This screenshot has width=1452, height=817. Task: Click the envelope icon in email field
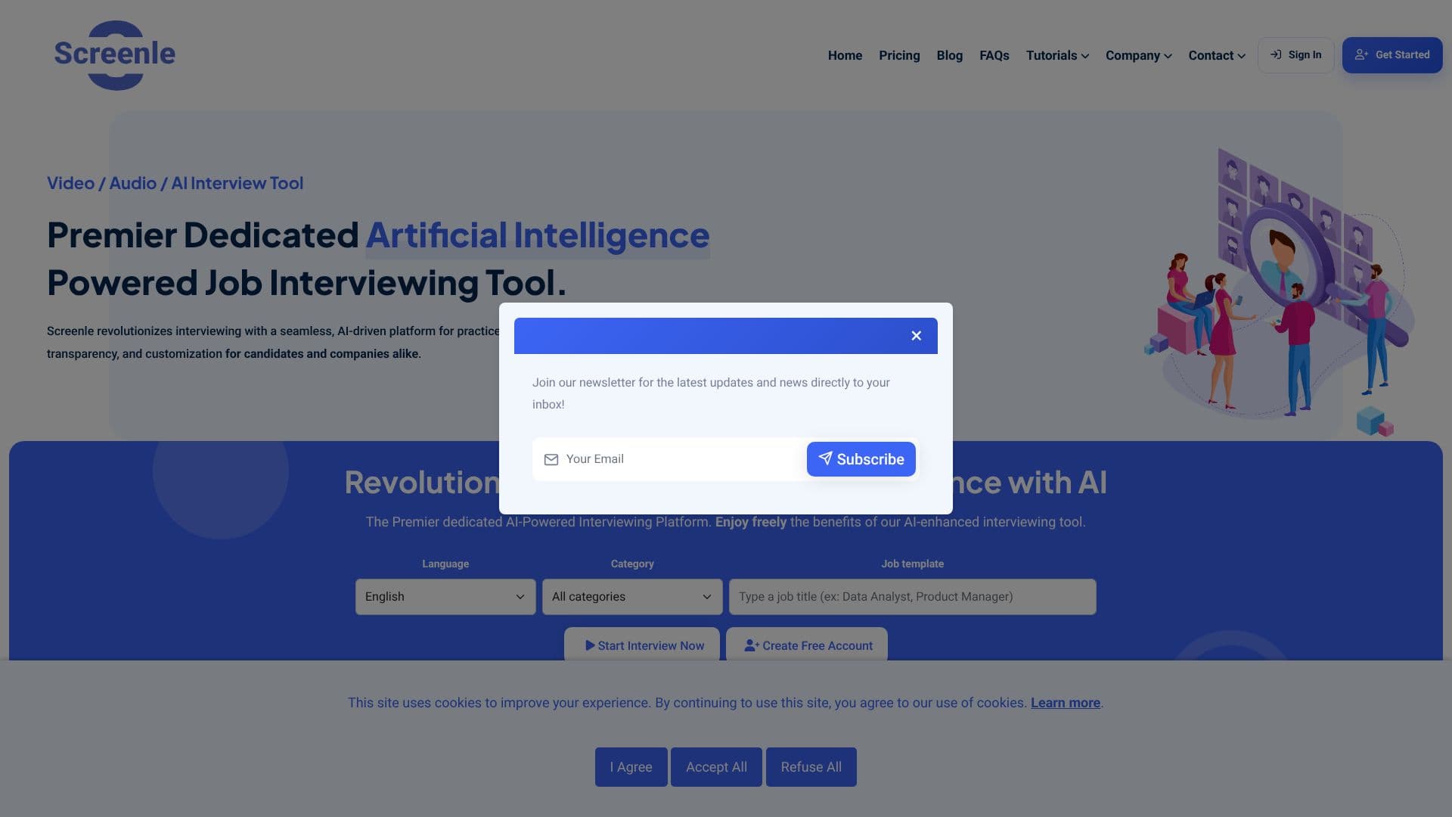(x=551, y=460)
